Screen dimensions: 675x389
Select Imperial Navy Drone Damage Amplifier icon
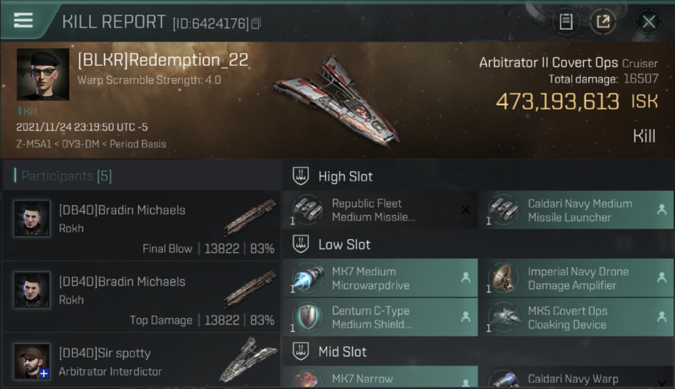504,278
